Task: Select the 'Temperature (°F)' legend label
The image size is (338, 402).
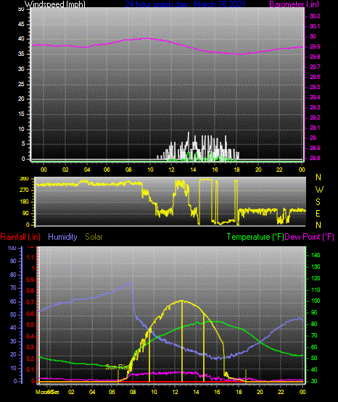Action: [255, 237]
